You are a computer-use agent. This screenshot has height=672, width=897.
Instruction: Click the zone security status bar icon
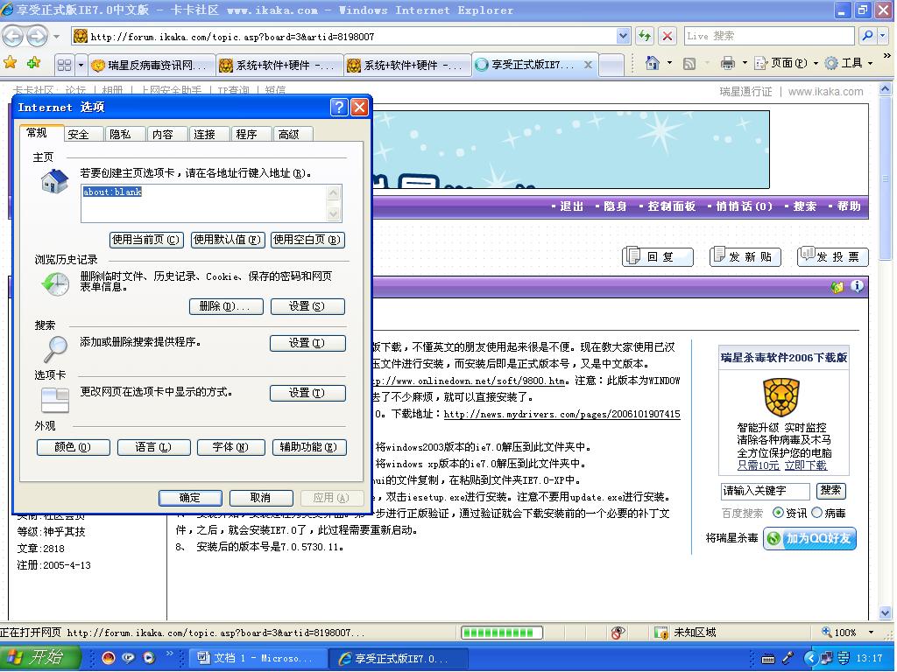[661, 633]
